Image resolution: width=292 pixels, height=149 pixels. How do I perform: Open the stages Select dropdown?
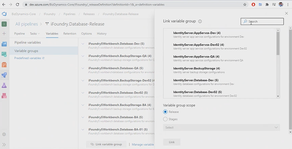(221, 127)
